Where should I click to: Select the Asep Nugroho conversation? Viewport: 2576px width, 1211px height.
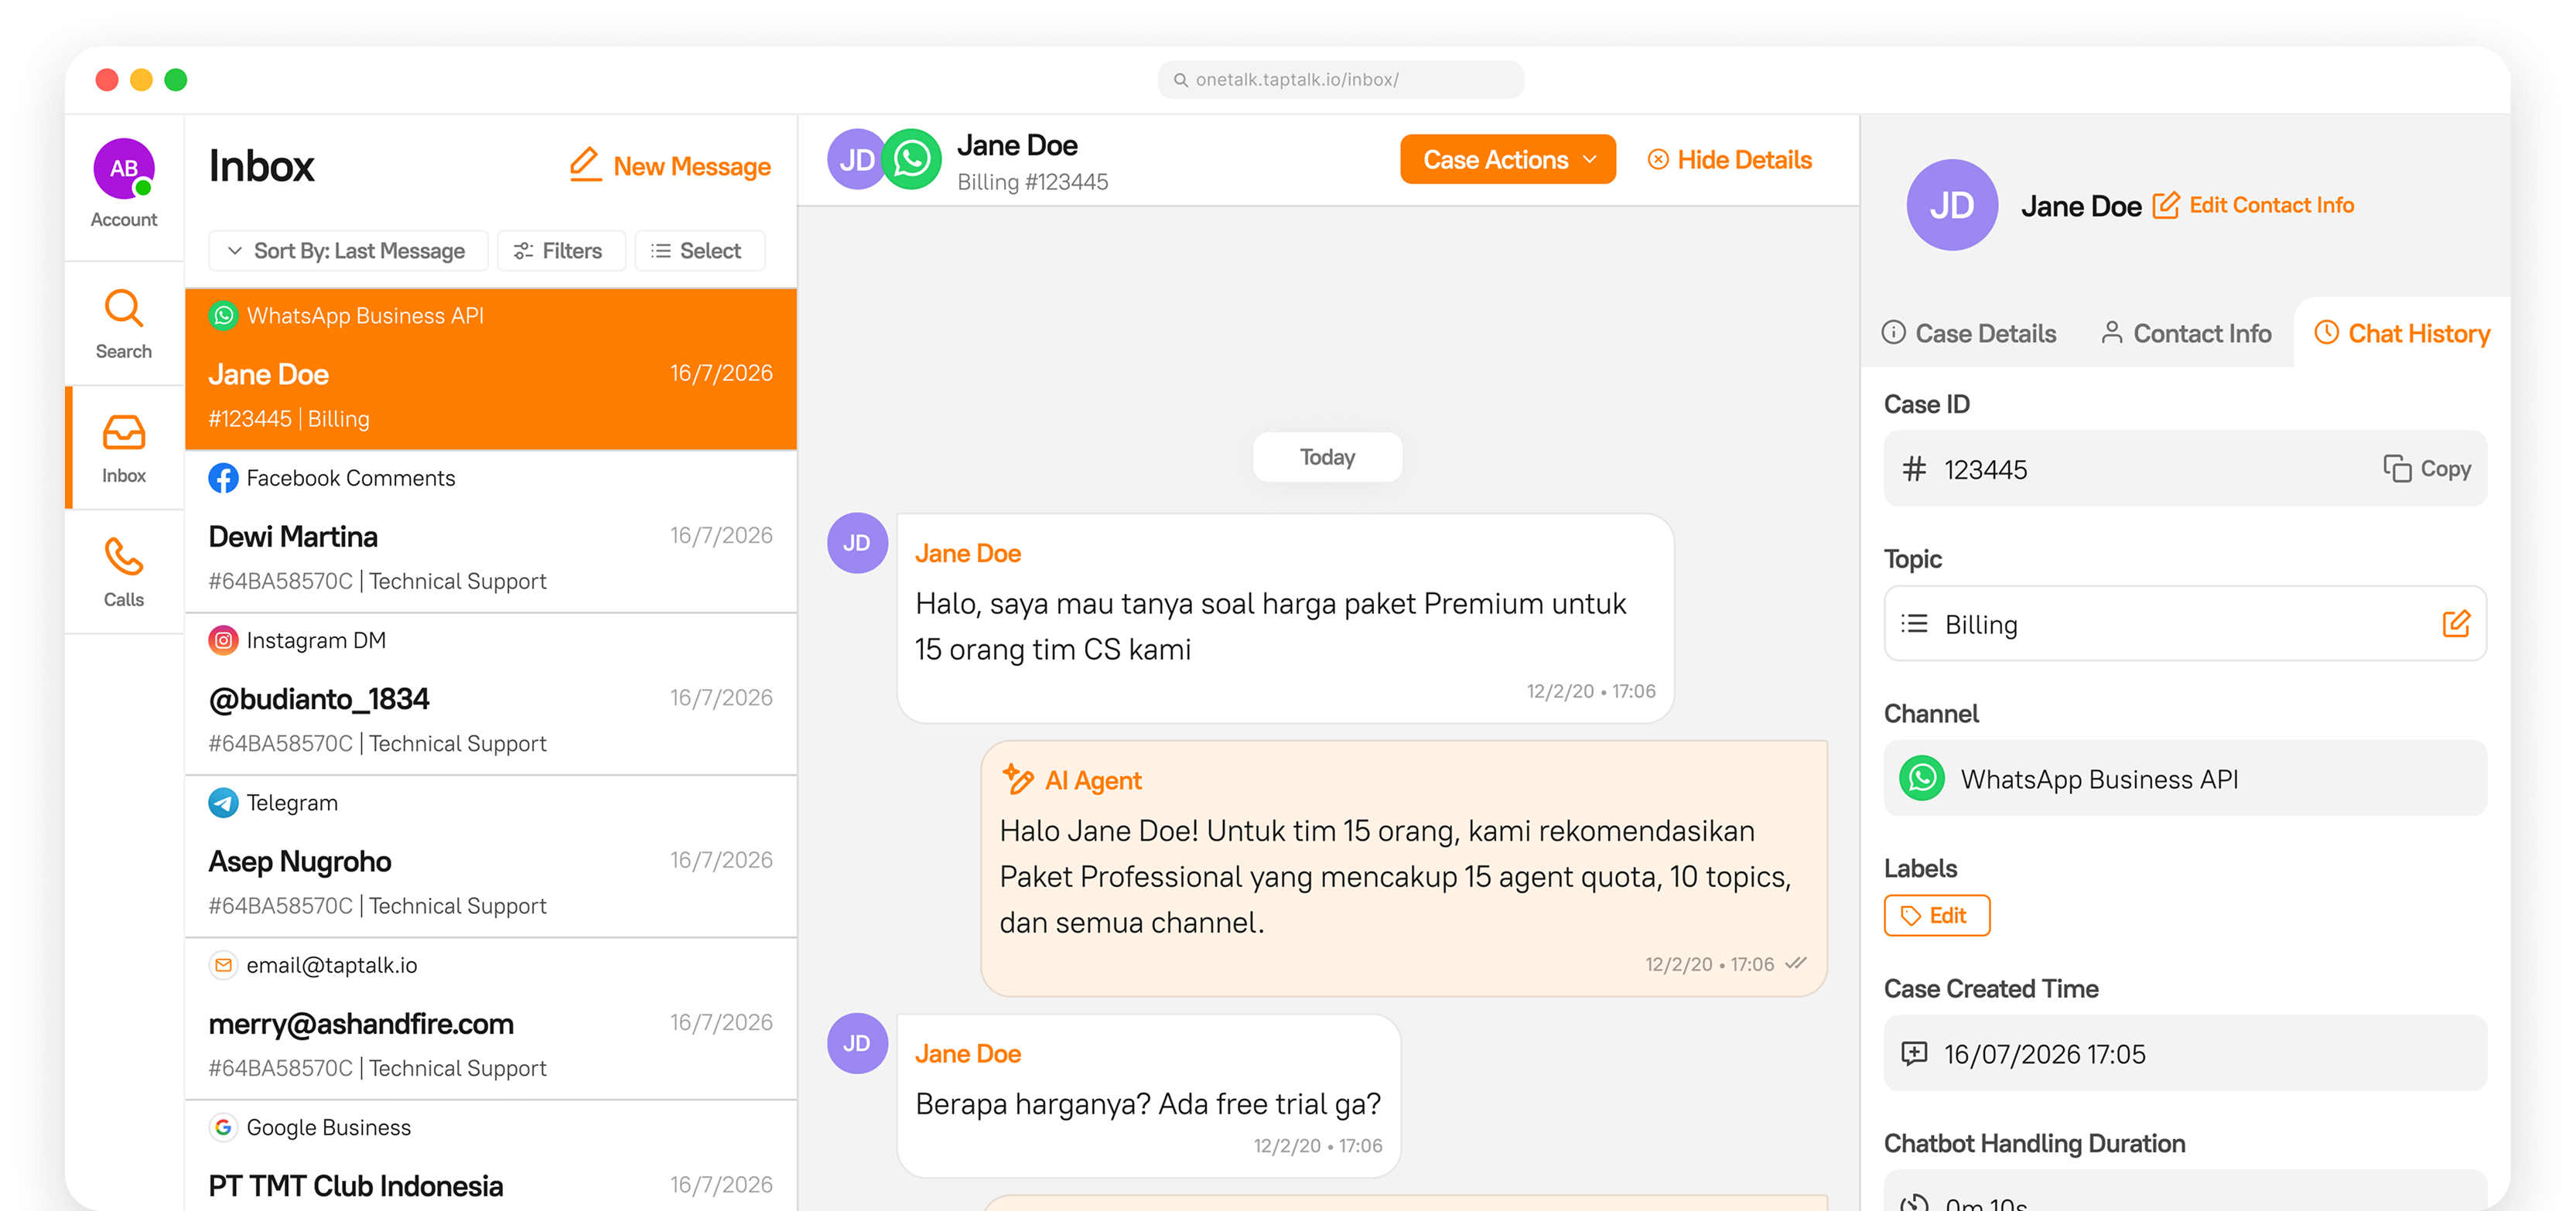[491, 857]
